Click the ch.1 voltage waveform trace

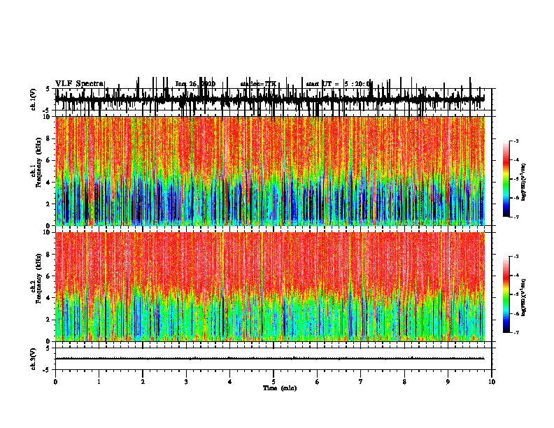coord(269,99)
